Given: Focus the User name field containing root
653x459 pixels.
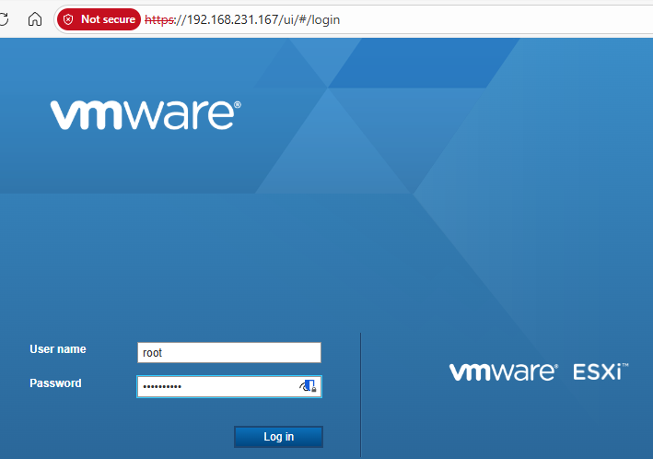Looking at the screenshot, I should (x=229, y=353).
